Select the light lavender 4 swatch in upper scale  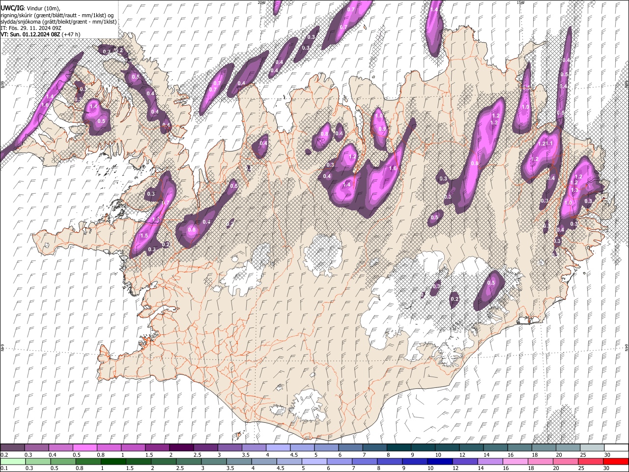pyautogui.click(x=278, y=447)
